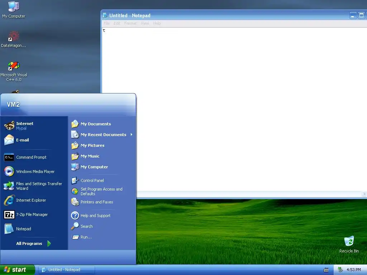Open Notepad File menu
The image size is (367, 275).
[x=106, y=23]
